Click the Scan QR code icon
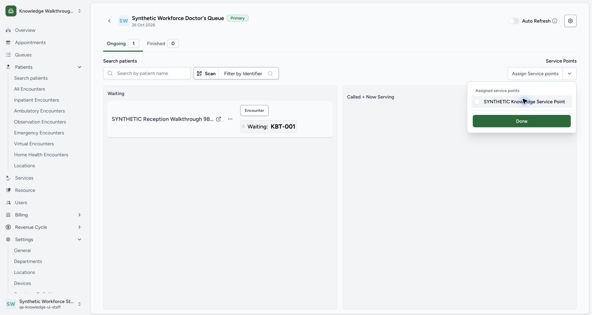The height and width of the screenshot is (315, 592). pyautogui.click(x=199, y=74)
